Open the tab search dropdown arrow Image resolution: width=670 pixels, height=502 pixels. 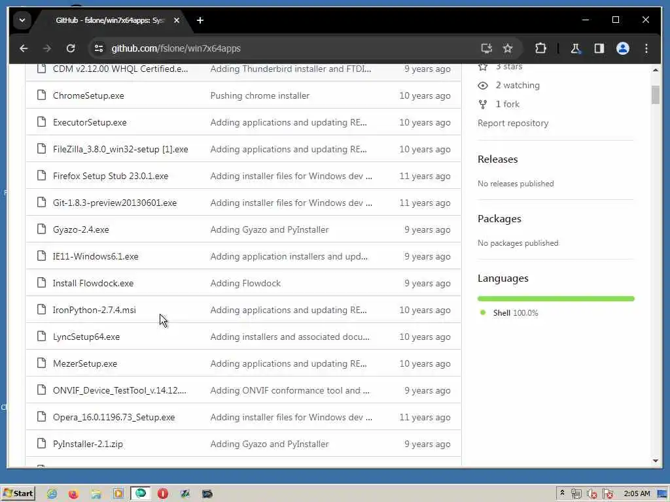(22, 20)
